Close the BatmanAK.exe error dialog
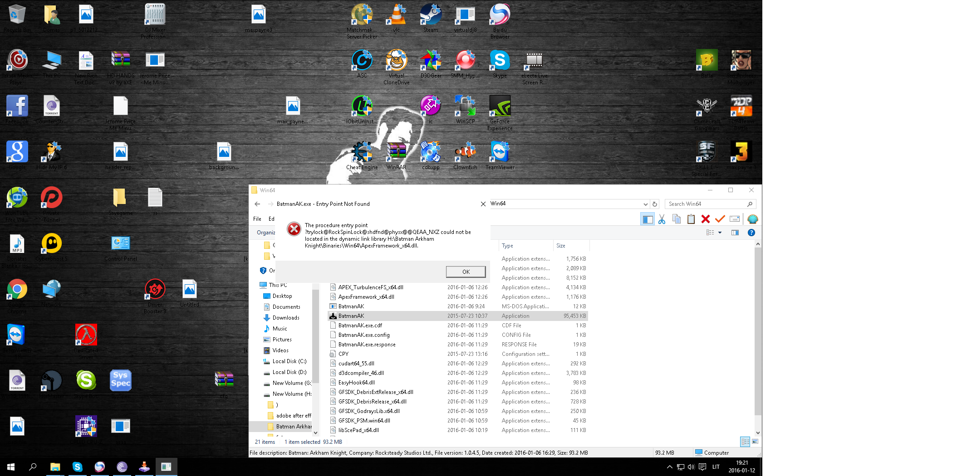The width and height of the screenshot is (962, 476). coord(483,204)
